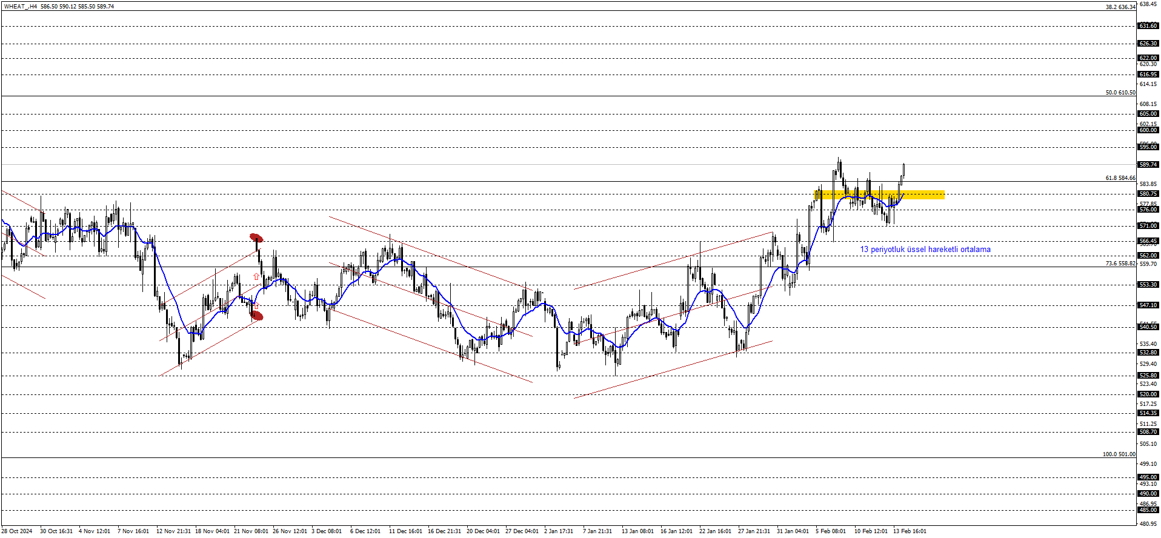Select the upper orange up-arrow marker

coord(256,276)
